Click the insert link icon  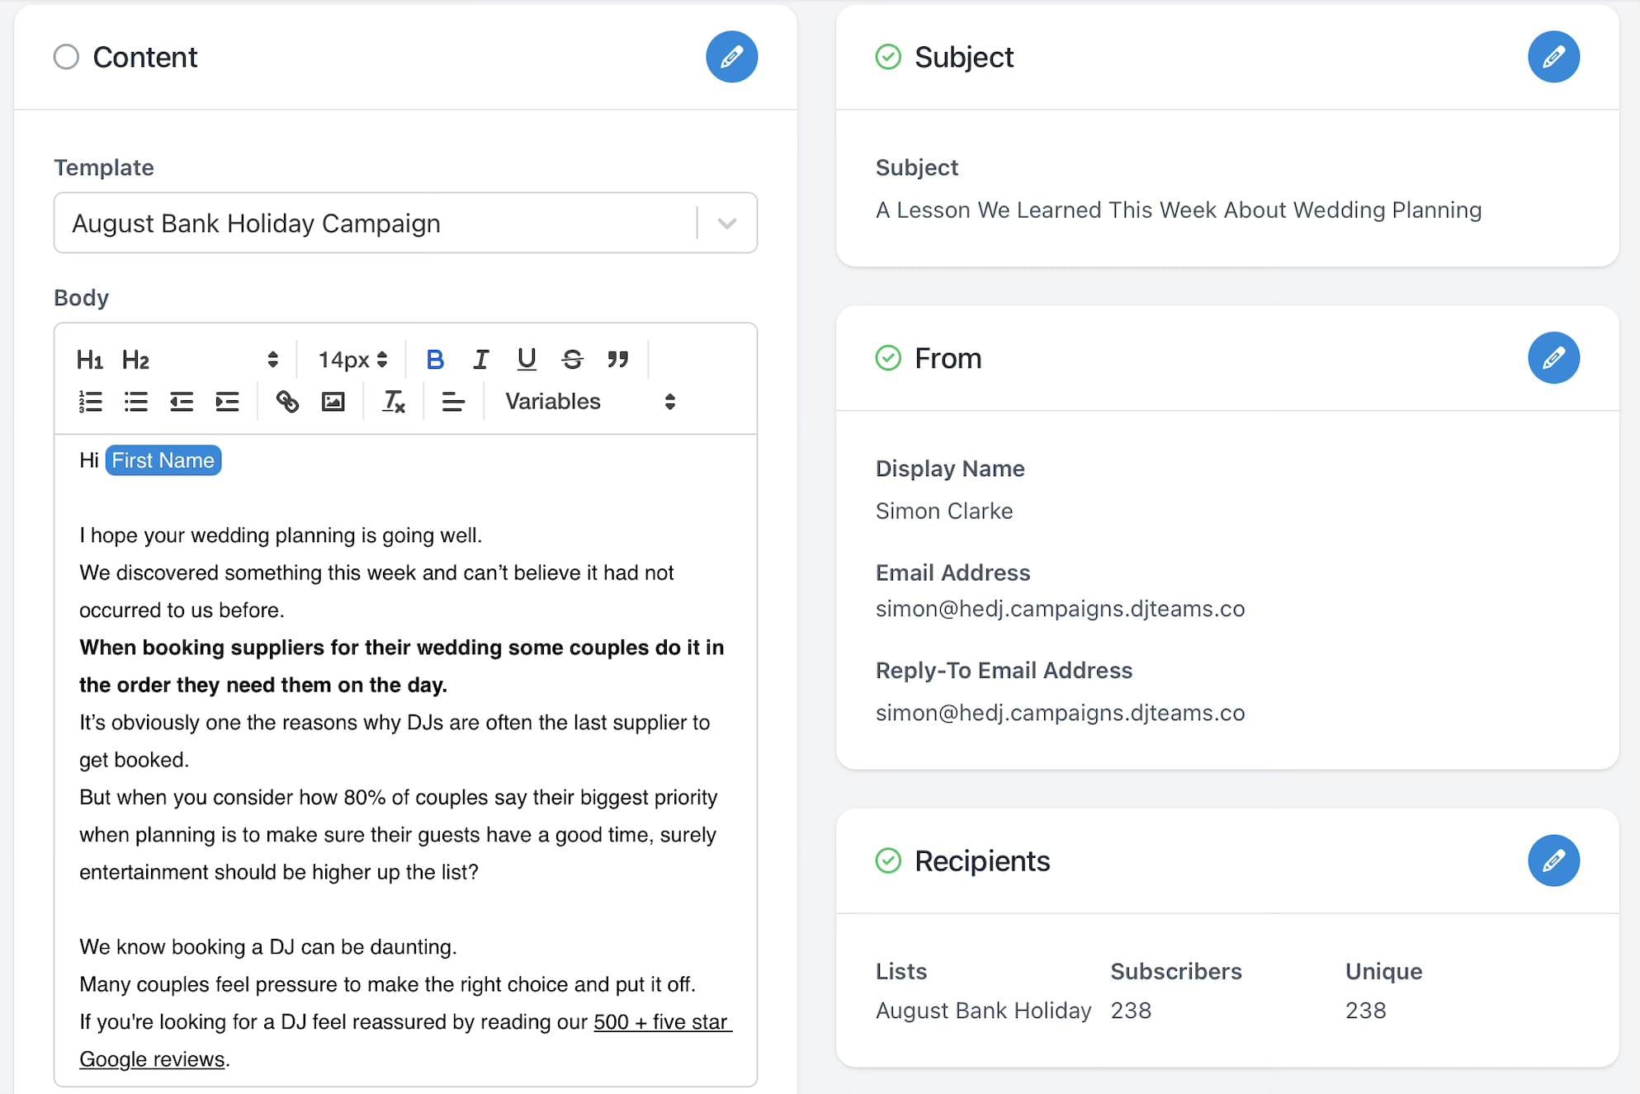[288, 402]
